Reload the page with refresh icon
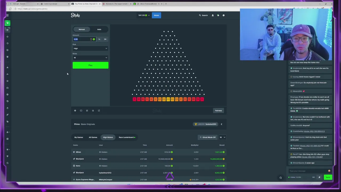 10,9
